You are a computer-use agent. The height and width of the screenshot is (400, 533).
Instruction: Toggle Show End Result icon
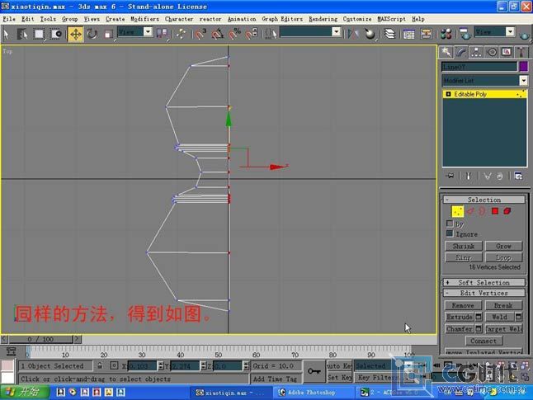tap(469, 176)
